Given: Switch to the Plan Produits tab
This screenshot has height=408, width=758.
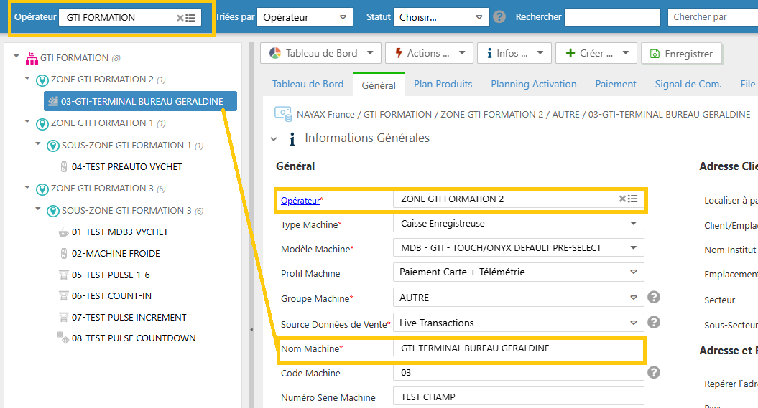Looking at the screenshot, I should [x=443, y=84].
